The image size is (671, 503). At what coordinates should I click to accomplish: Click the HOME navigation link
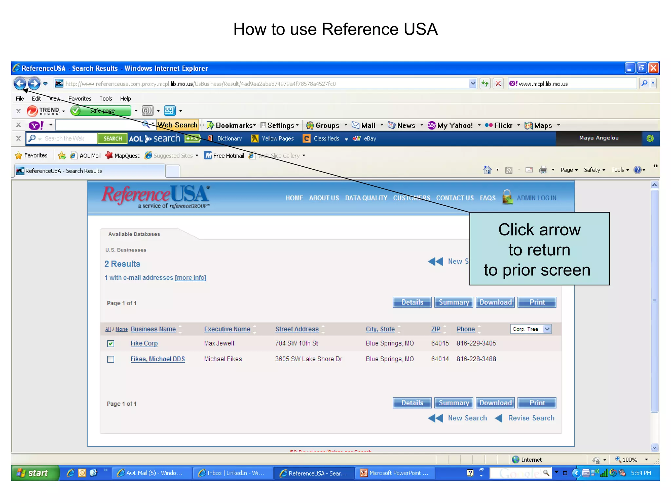(294, 198)
